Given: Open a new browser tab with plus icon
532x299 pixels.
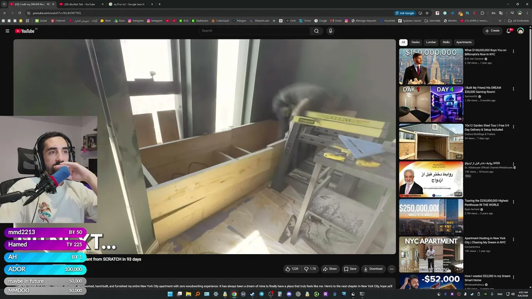Looking at the screenshot, I should (160, 4).
